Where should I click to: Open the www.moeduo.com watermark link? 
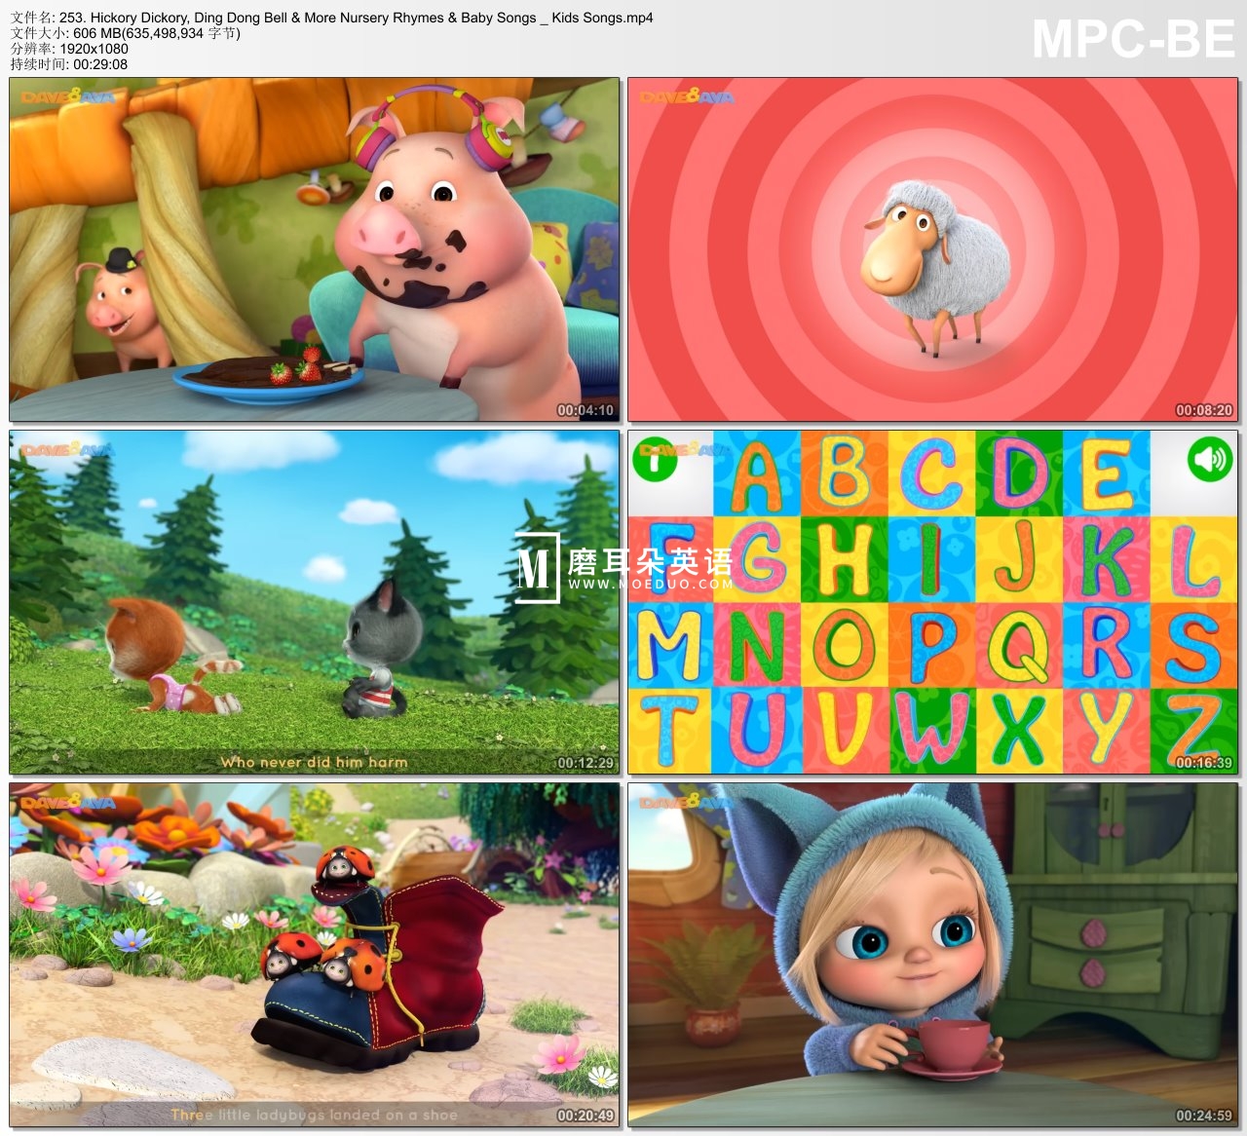point(650,585)
